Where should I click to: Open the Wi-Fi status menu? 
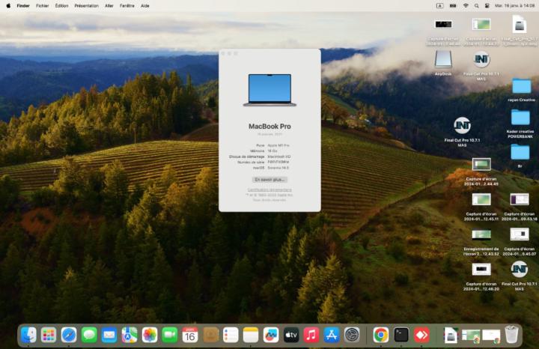pos(465,5)
